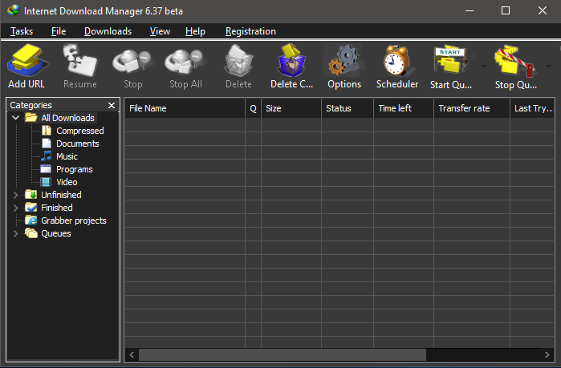This screenshot has width=561, height=368.
Task: Select the Queues folder
Action: [56, 233]
